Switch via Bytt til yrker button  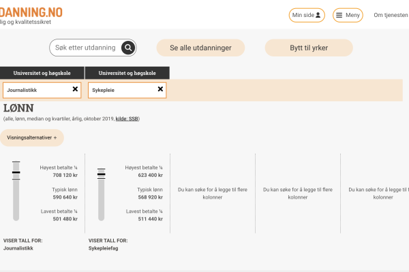tap(309, 48)
